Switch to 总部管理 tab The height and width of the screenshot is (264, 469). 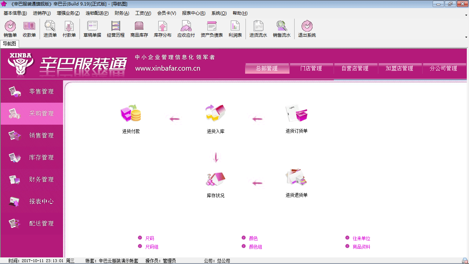(267, 68)
